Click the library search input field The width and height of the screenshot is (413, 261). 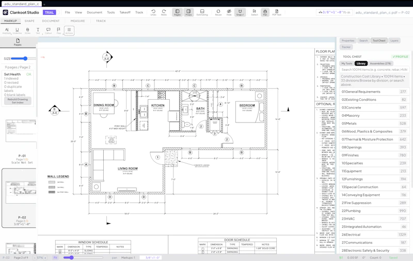click(374, 70)
